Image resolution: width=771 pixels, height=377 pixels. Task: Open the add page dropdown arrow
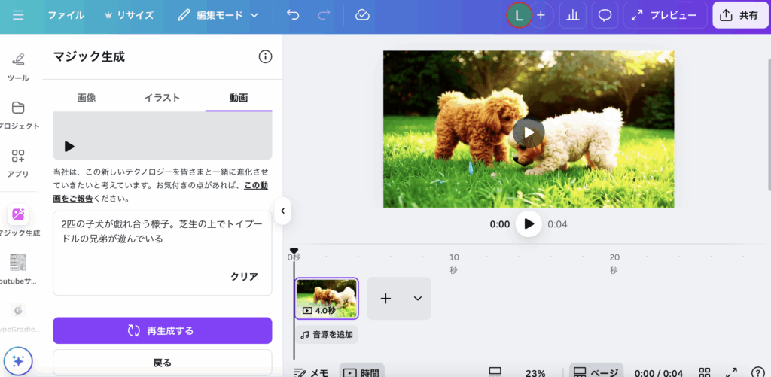(418, 299)
